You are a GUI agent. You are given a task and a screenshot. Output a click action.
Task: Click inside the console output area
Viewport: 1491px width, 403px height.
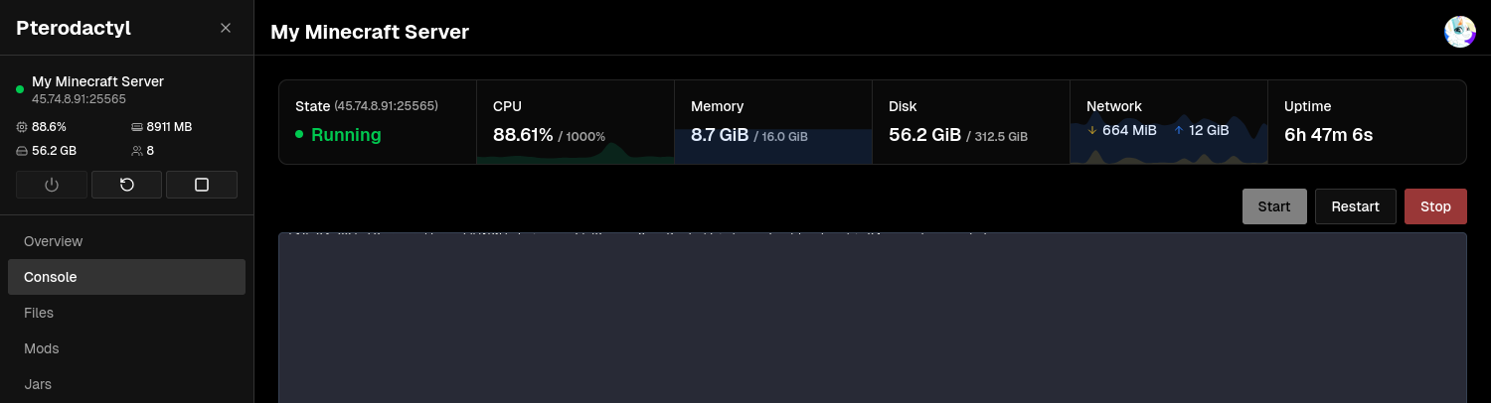click(873, 318)
